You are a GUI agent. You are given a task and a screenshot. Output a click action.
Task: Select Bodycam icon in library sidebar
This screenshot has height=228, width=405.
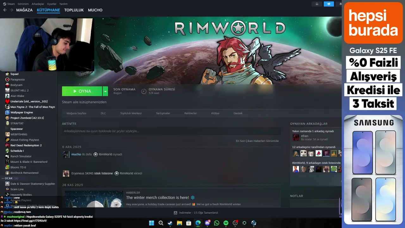(7, 85)
